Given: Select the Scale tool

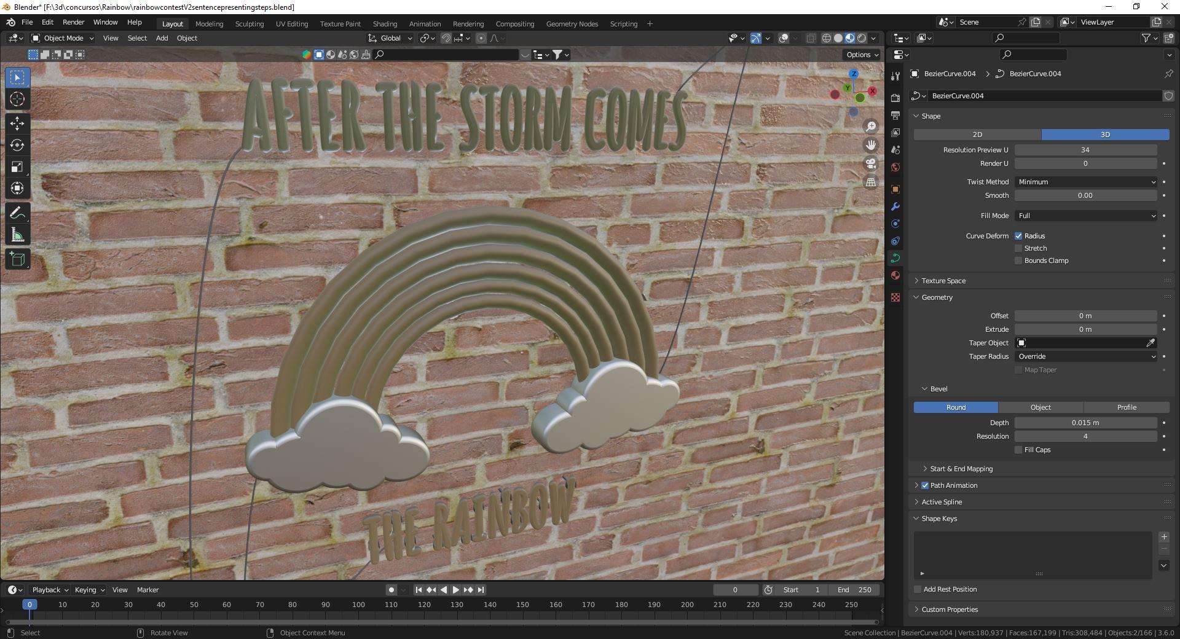Looking at the screenshot, I should point(17,167).
